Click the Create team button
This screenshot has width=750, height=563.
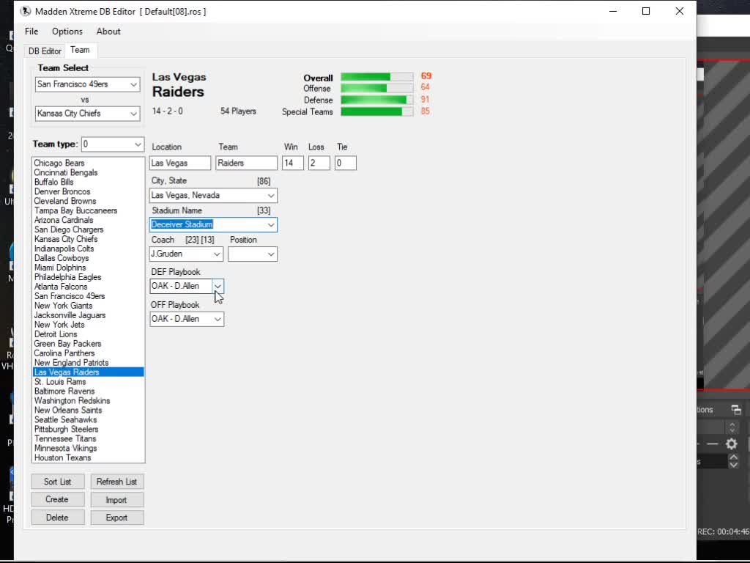pyautogui.click(x=58, y=499)
